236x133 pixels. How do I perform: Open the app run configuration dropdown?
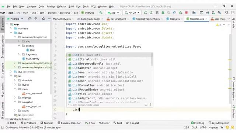pyautogui.click(x=113, y=13)
